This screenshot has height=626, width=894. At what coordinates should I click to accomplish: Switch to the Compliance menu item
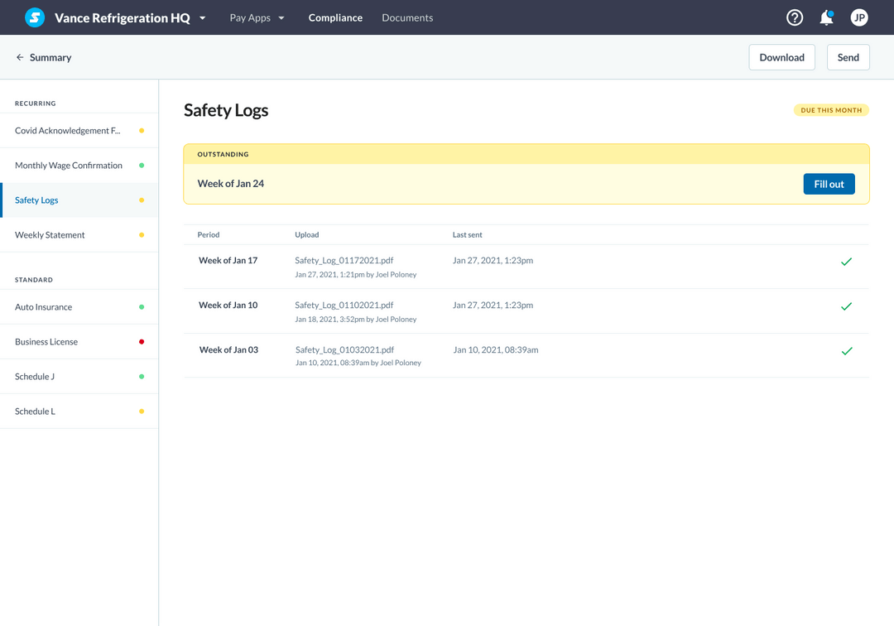pos(334,17)
